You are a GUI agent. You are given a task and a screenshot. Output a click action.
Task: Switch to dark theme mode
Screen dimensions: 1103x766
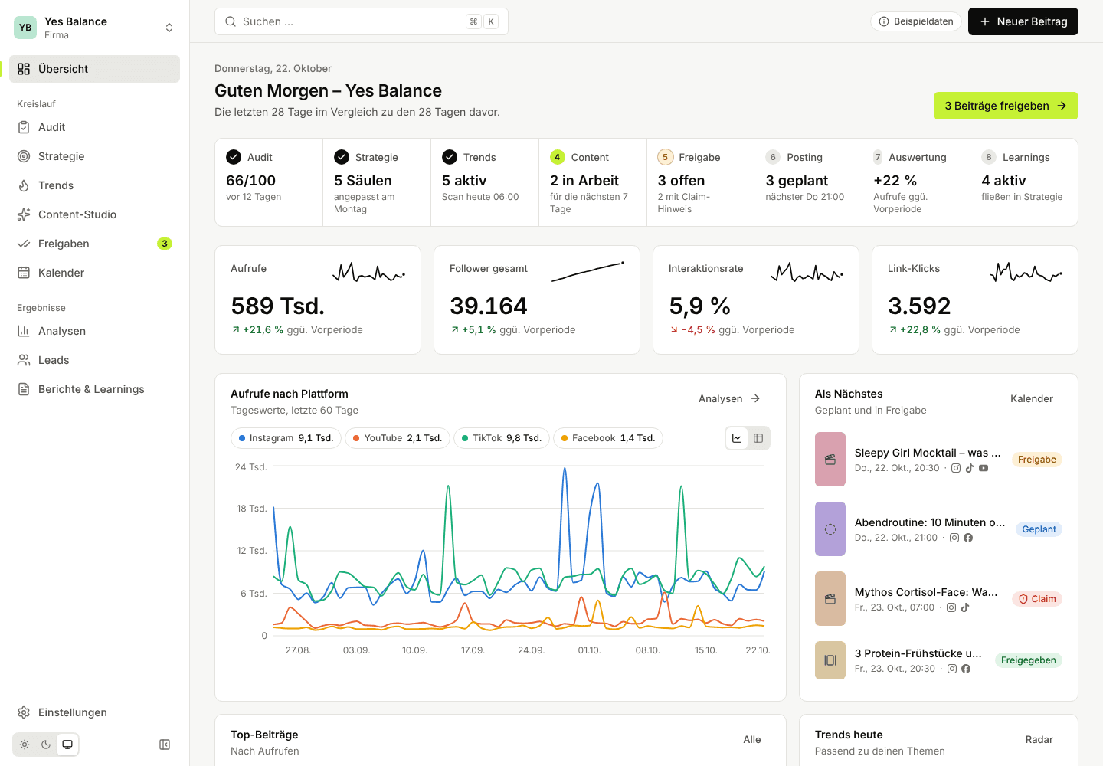46,745
